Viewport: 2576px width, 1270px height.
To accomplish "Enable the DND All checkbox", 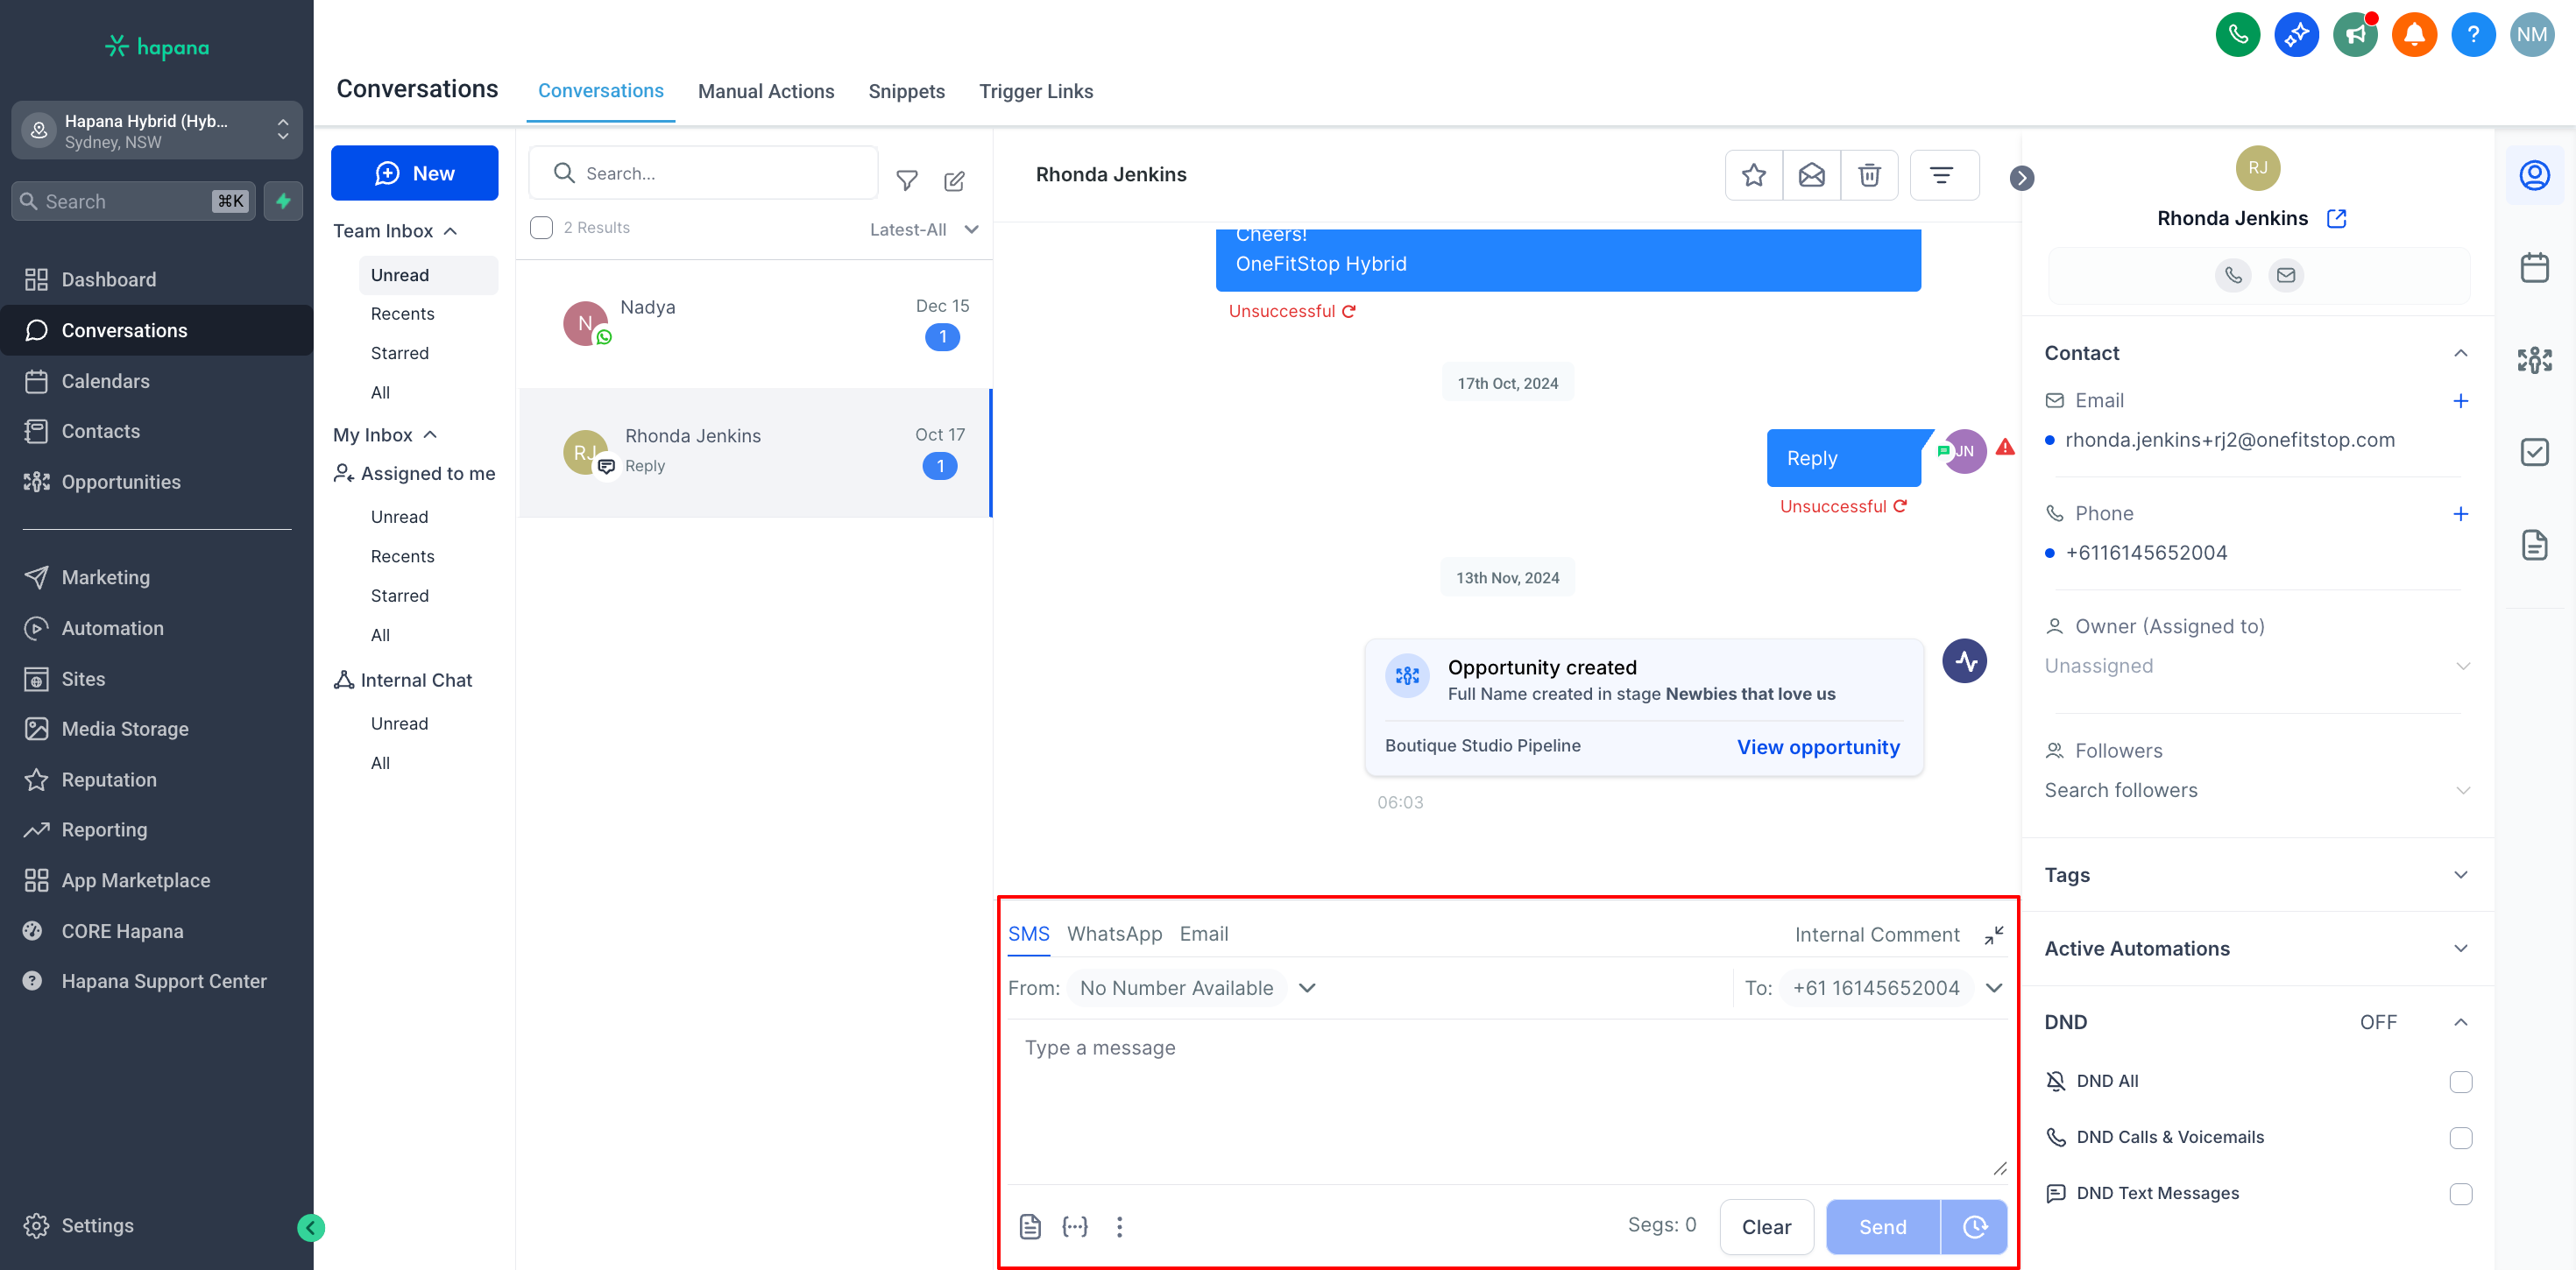I will tap(2460, 1082).
